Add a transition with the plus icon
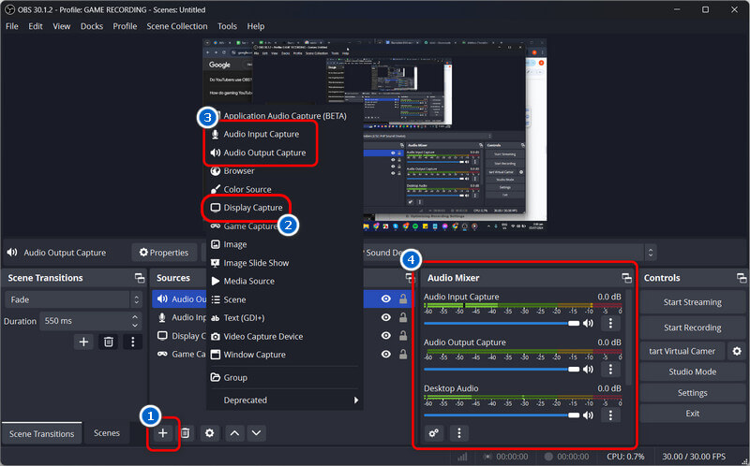Viewport: 750px width, 466px height. point(83,342)
